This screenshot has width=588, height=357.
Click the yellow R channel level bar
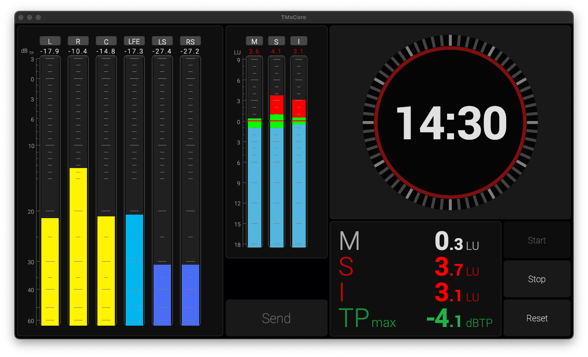[78, 246]
